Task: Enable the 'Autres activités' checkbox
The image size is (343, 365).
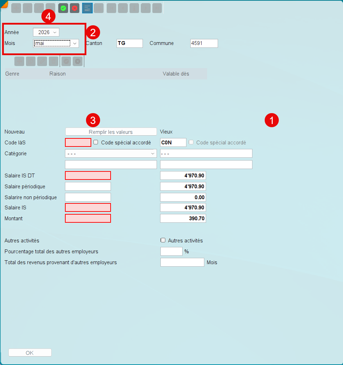Action: click(x=163, y=240)
